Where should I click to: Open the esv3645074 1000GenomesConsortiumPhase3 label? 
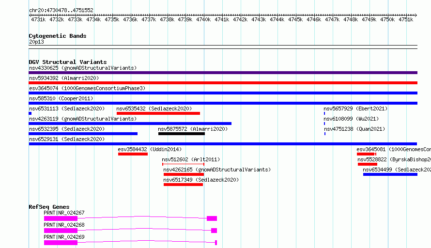click(87, 88)
